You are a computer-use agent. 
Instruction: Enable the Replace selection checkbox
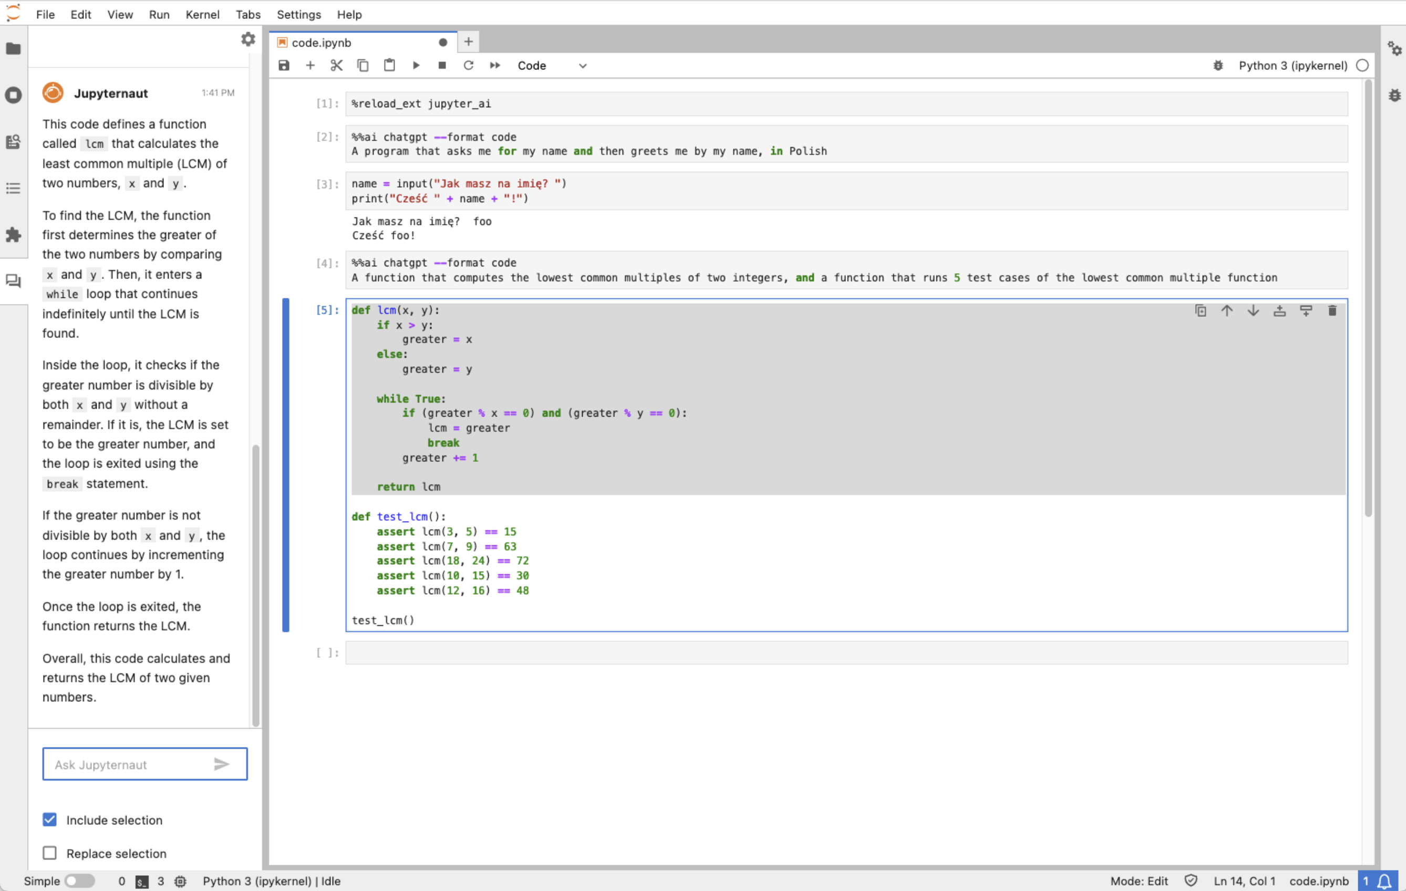[49, 853]
